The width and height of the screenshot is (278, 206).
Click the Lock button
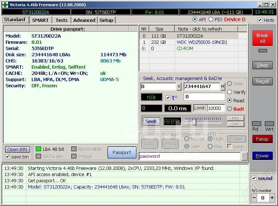pyautogui.click(x=149, y=144)
